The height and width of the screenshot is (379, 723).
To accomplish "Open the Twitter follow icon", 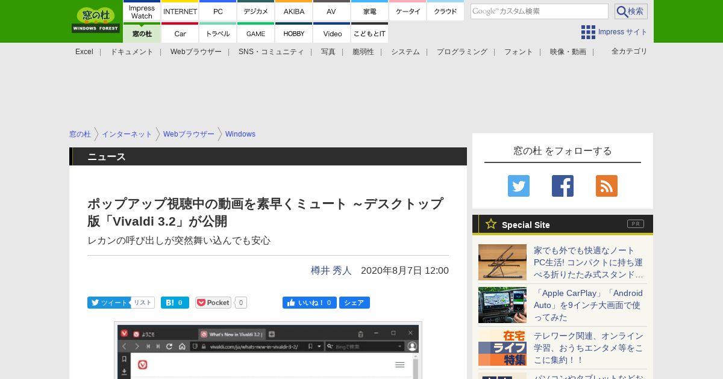I will pyautogui.click(x=519, y=186).
